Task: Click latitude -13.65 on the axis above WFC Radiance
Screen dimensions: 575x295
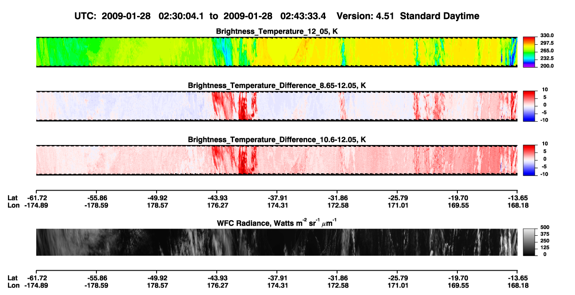Action: click(517, 198)
